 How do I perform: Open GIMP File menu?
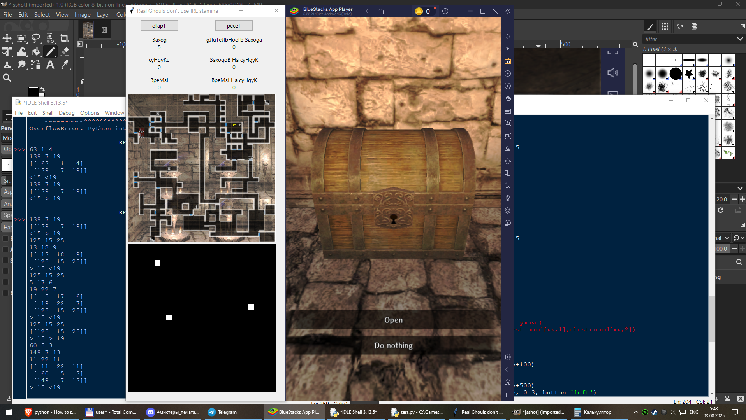7,15
